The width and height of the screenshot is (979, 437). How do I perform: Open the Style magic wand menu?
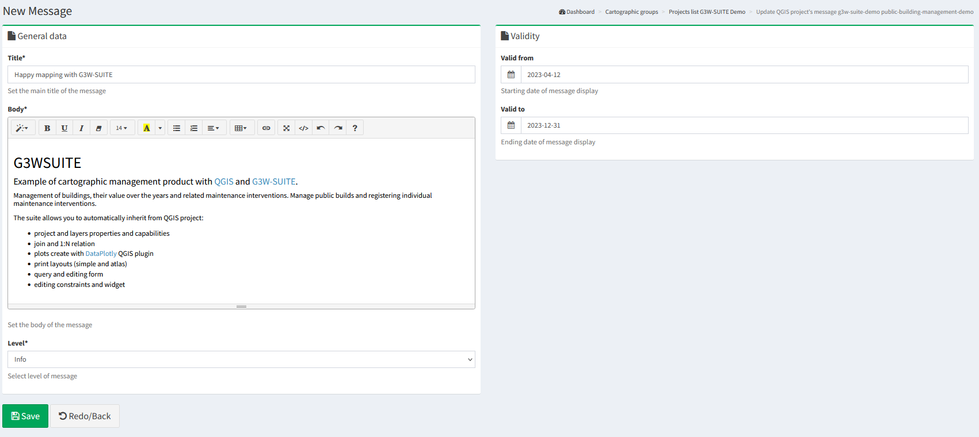coord(23,128)
